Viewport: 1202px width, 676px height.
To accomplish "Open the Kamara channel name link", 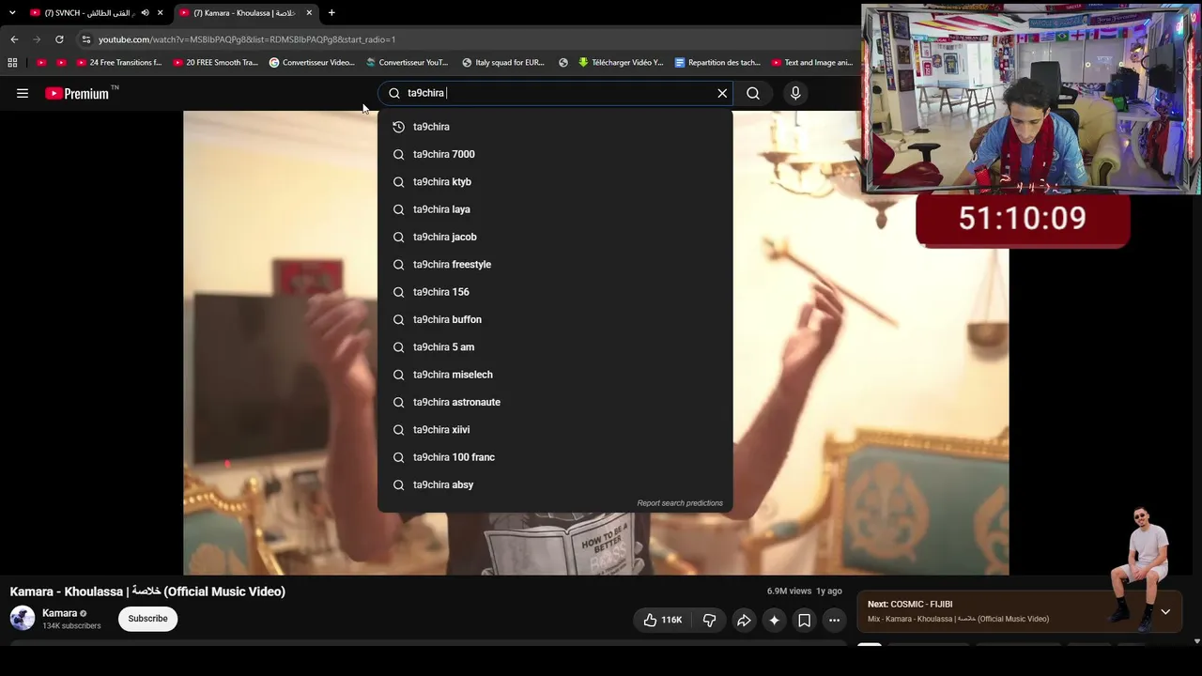I will click(x=59, y=613).
